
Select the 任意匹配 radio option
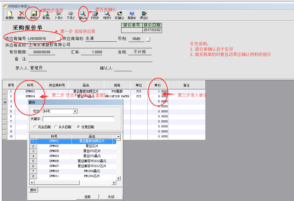[x=86, y=127]
